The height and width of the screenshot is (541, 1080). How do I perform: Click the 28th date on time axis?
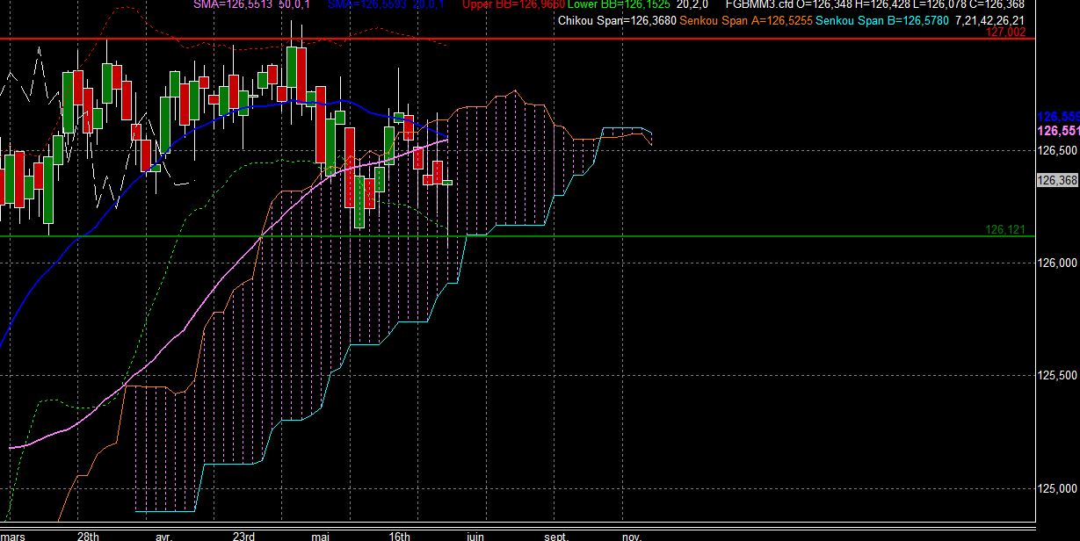point(88,536)
